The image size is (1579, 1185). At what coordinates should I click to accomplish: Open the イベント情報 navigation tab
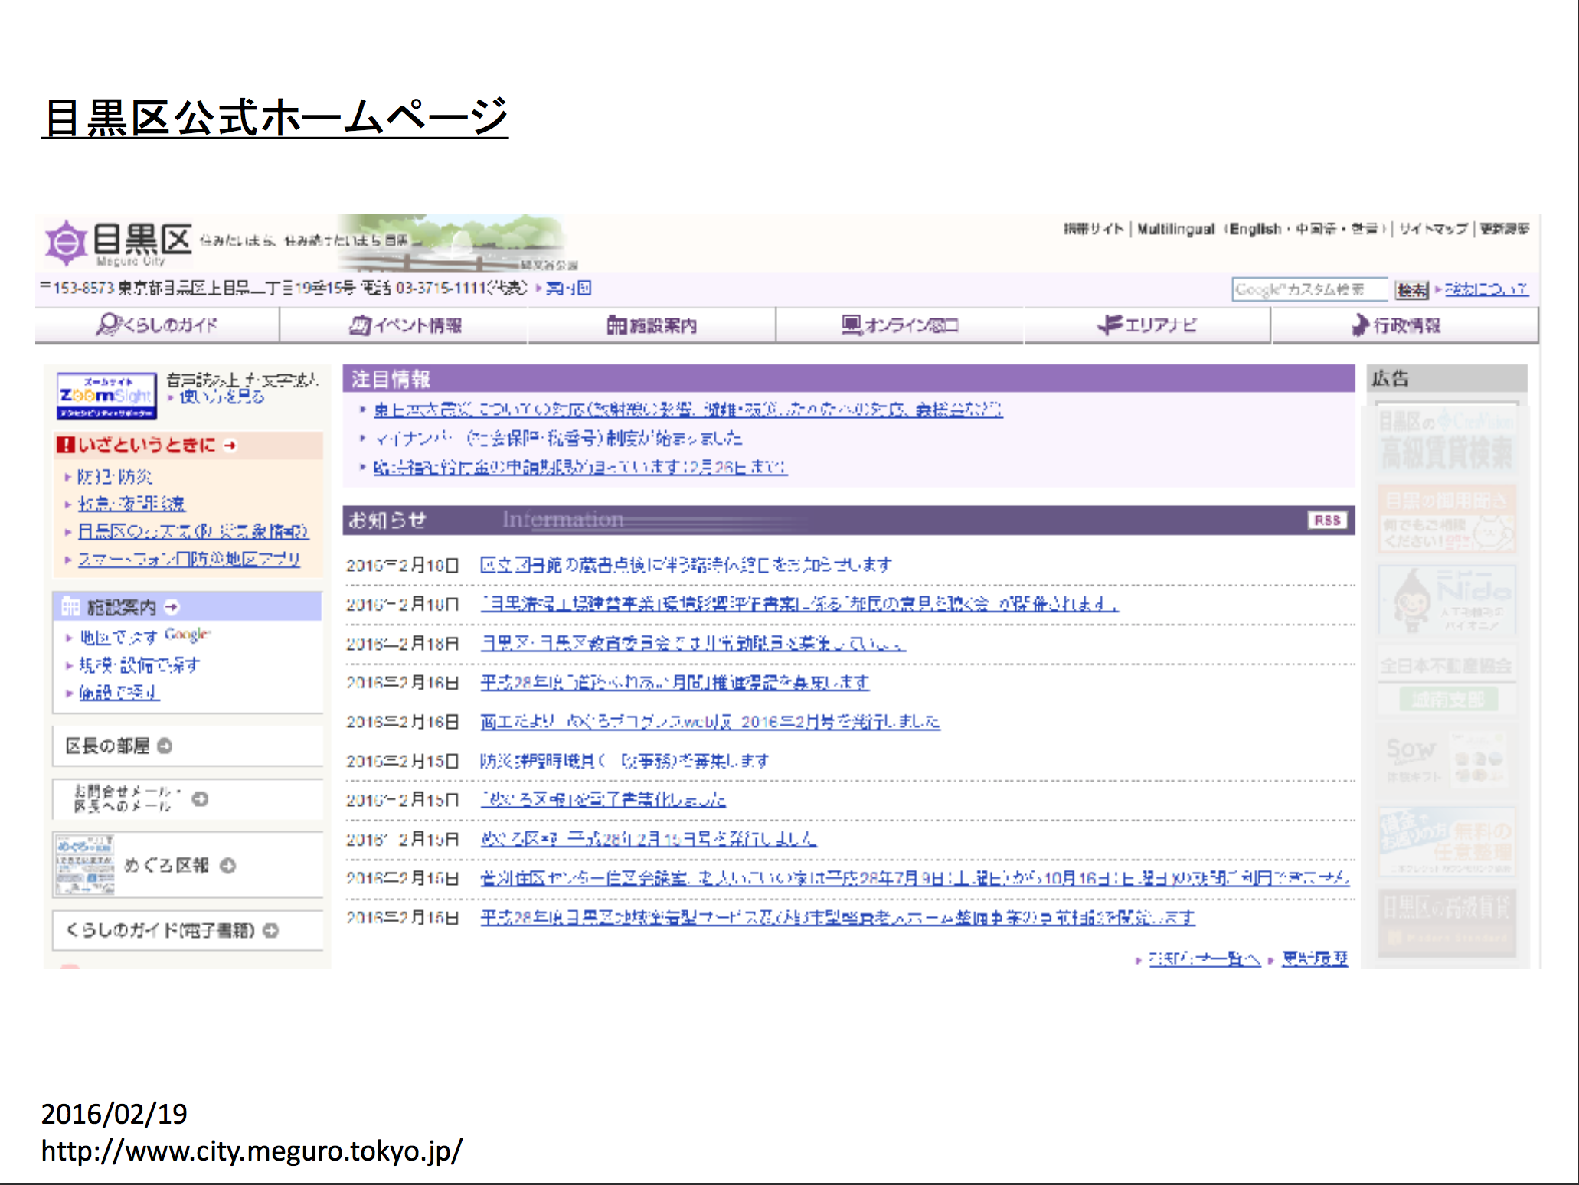[405, 325]
